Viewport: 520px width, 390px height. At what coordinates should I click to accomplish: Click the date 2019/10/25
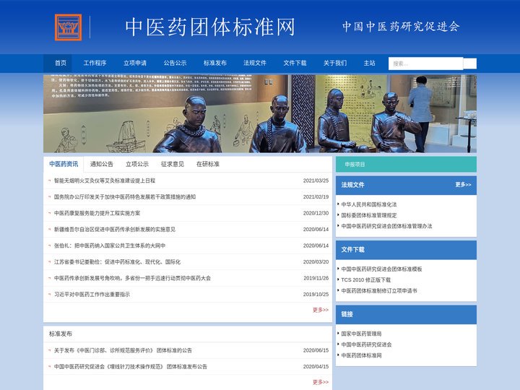tap(316, 295)
